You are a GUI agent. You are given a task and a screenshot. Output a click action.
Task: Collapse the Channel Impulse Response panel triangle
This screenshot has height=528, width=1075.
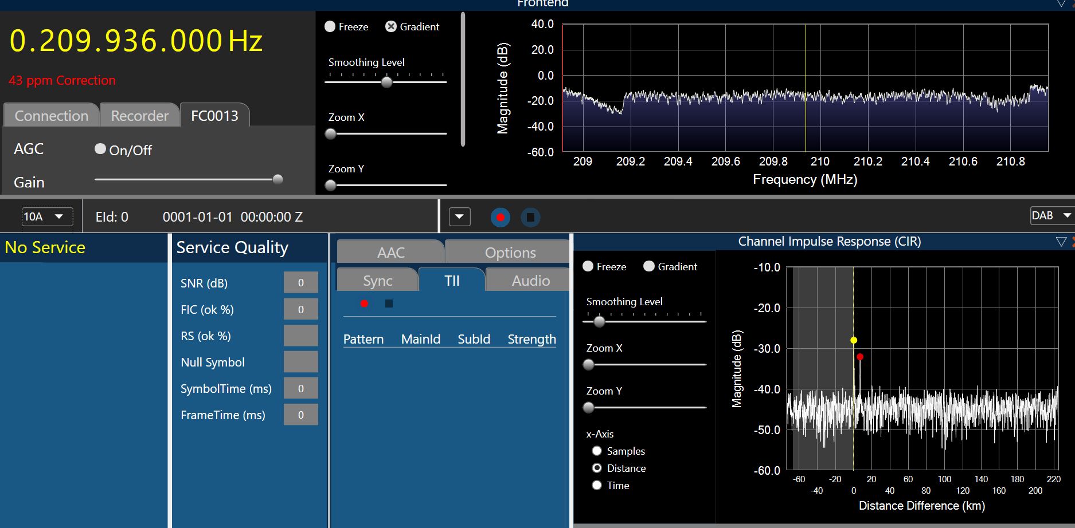coord(1061,242)
